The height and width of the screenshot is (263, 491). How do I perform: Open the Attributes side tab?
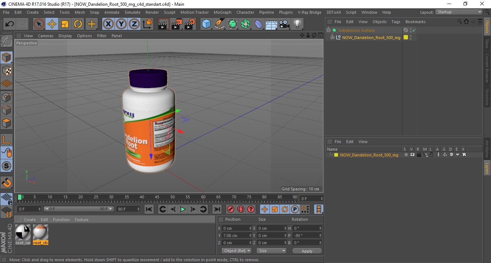click(487, 149)
